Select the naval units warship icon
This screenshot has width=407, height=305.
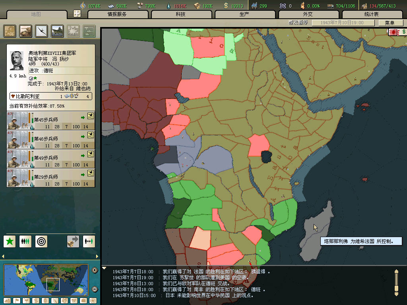click(57, 31)
